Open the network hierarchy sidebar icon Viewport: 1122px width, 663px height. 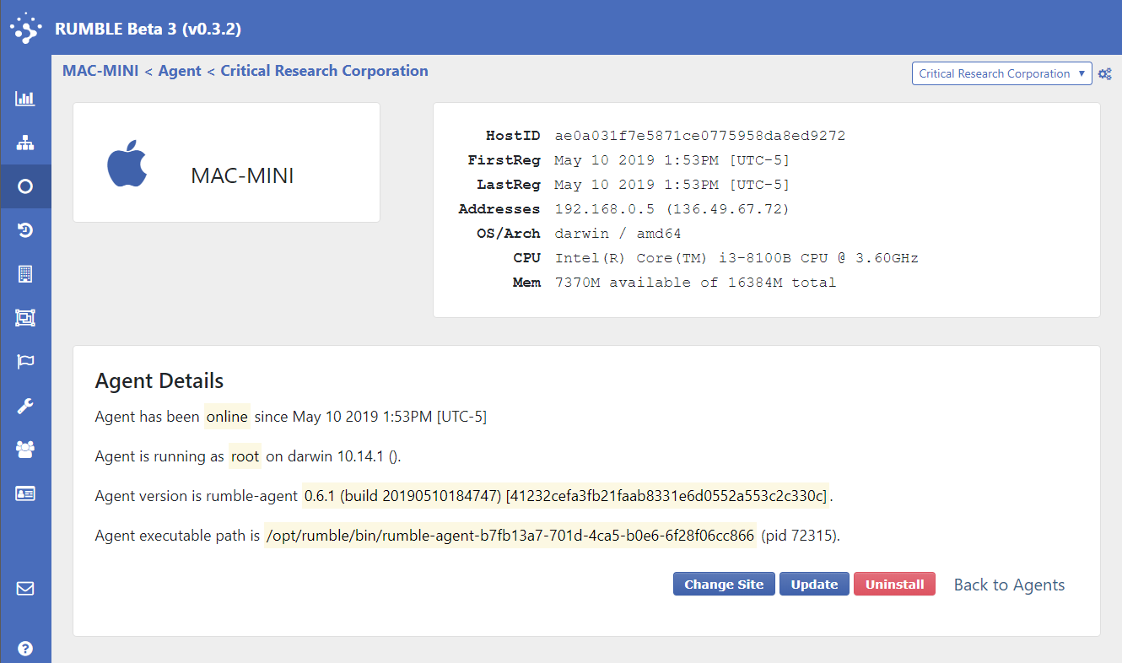pos(25,143)
